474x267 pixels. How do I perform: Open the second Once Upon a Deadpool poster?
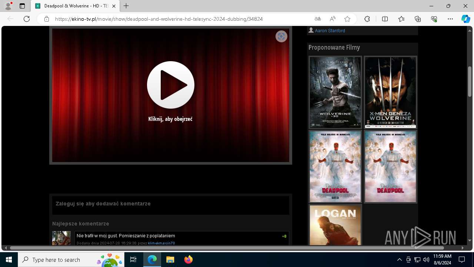pos(390,167)
